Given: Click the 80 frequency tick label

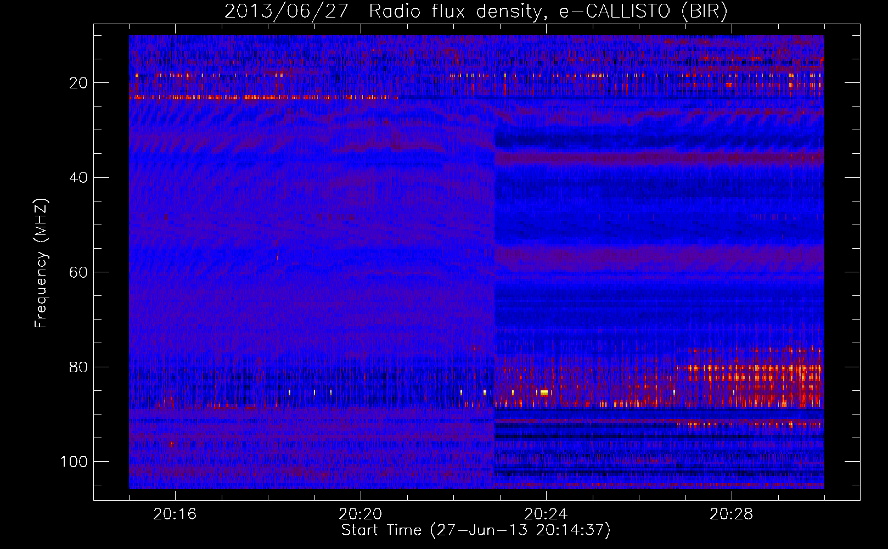Looking at the screenshot, I should tap(79, 367).
